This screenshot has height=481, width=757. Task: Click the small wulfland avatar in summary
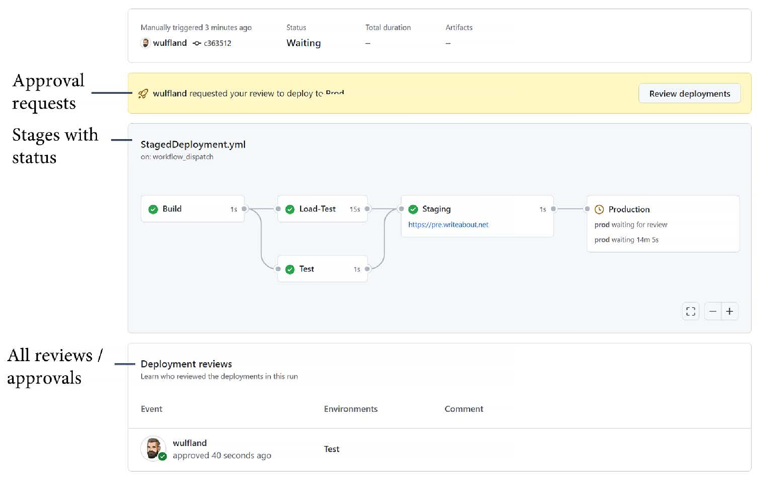(145, 43)
